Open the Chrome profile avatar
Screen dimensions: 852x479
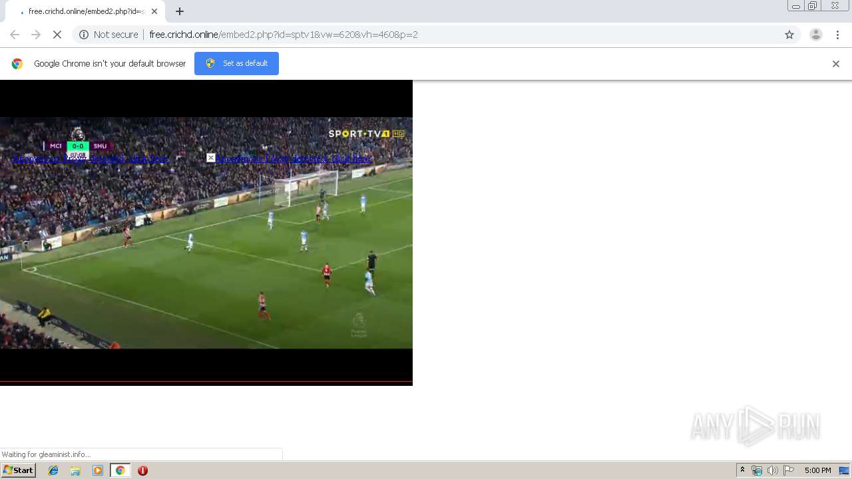click(x=815, y=35)
